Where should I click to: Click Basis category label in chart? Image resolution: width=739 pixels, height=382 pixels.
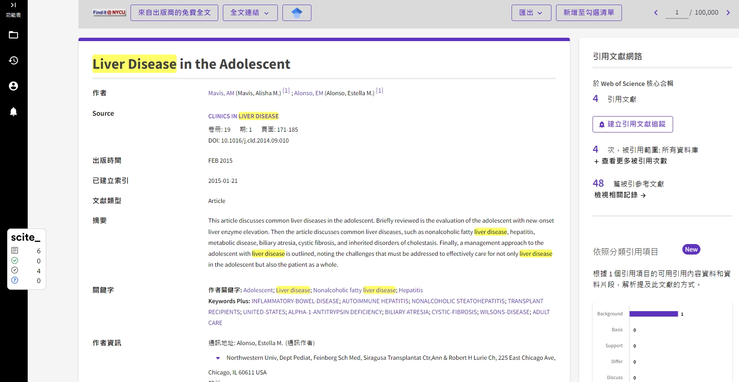click(617, 330)
